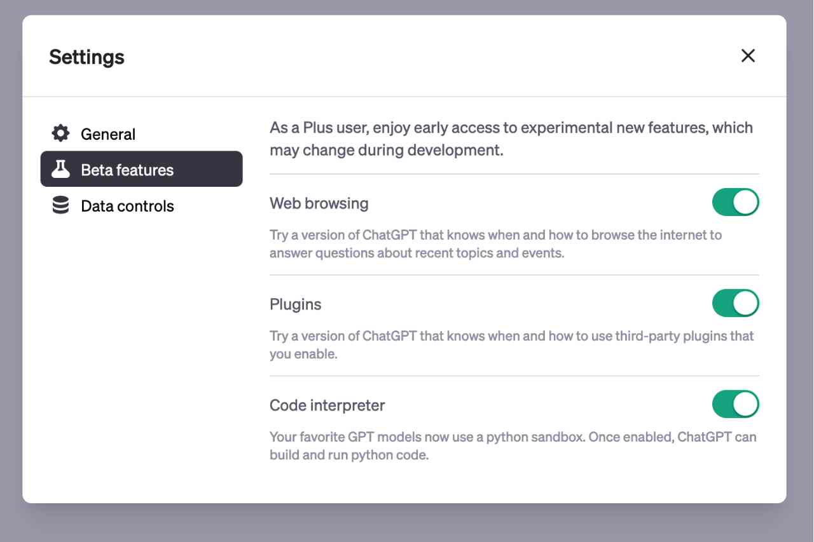Image resolution: width=814 pixels, height=542 pixels.
Task: Turn off the Plugins switch
Action: [x=736, y=303]
